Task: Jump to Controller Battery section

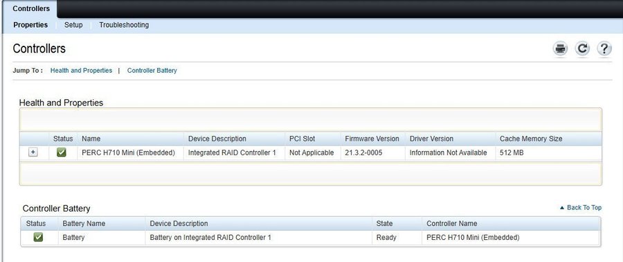Action: pos(152,71)
